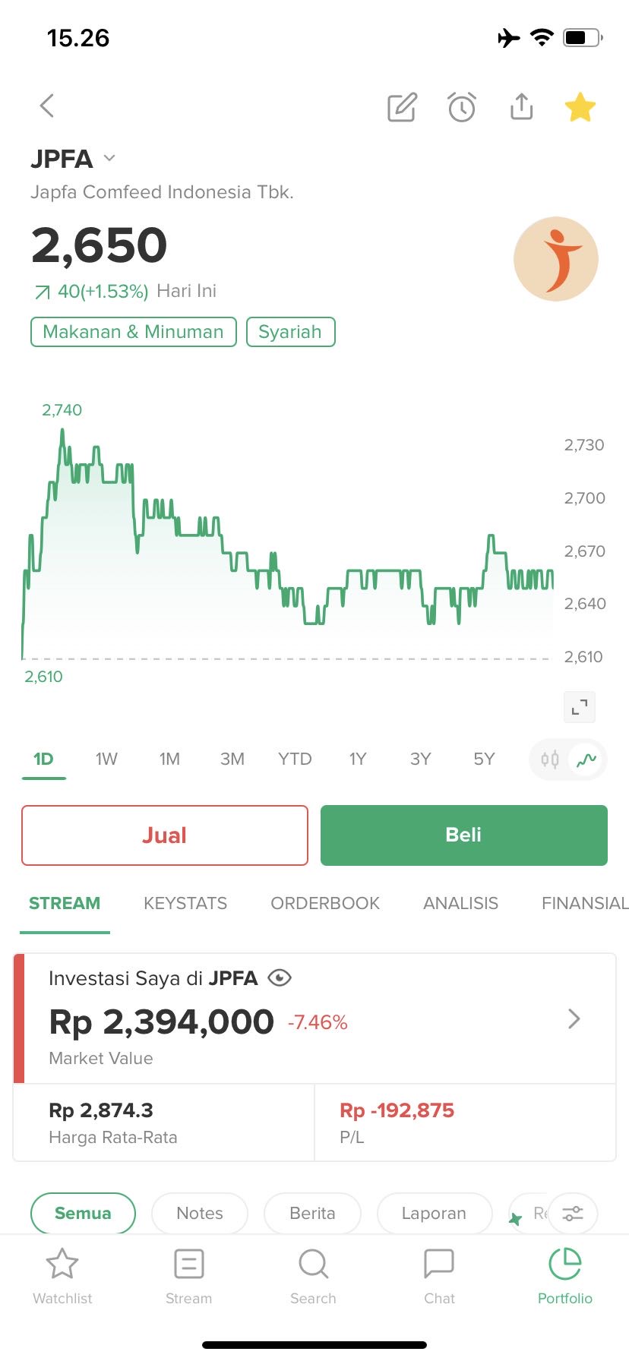Expand chart to fullscreen icon
Viewport: 629px width, 1361px height.
(580, 707)
